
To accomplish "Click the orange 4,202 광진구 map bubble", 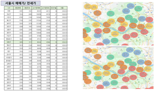I will (x=141, y=27).
